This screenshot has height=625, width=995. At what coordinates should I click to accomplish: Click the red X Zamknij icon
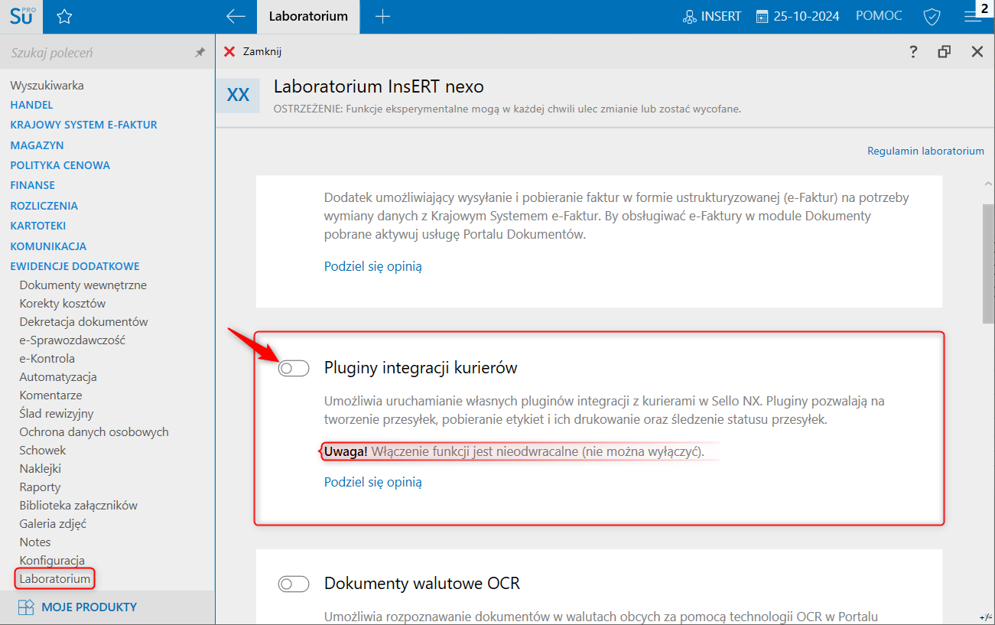click(229, 52)
